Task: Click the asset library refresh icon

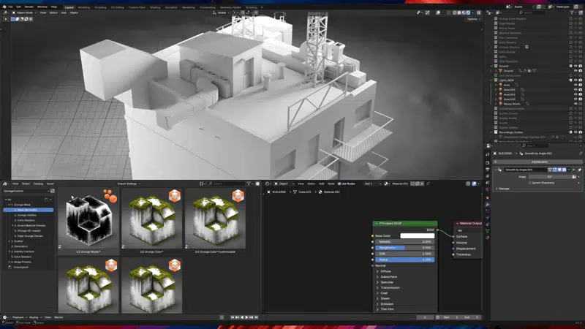Action: (52, 191)
